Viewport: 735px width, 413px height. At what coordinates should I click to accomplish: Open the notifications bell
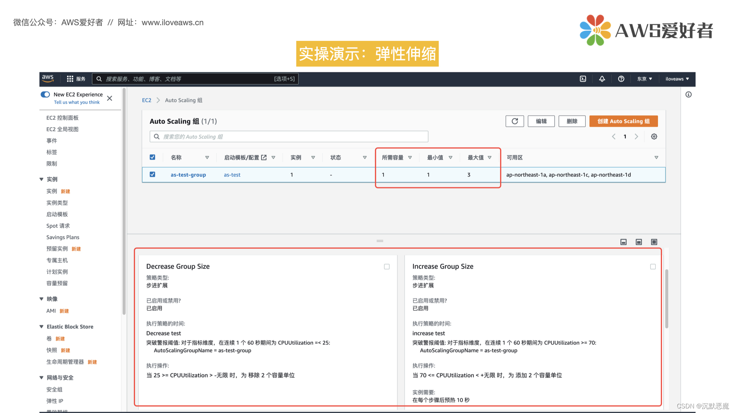pyautogui.click(x=602, y=79)
